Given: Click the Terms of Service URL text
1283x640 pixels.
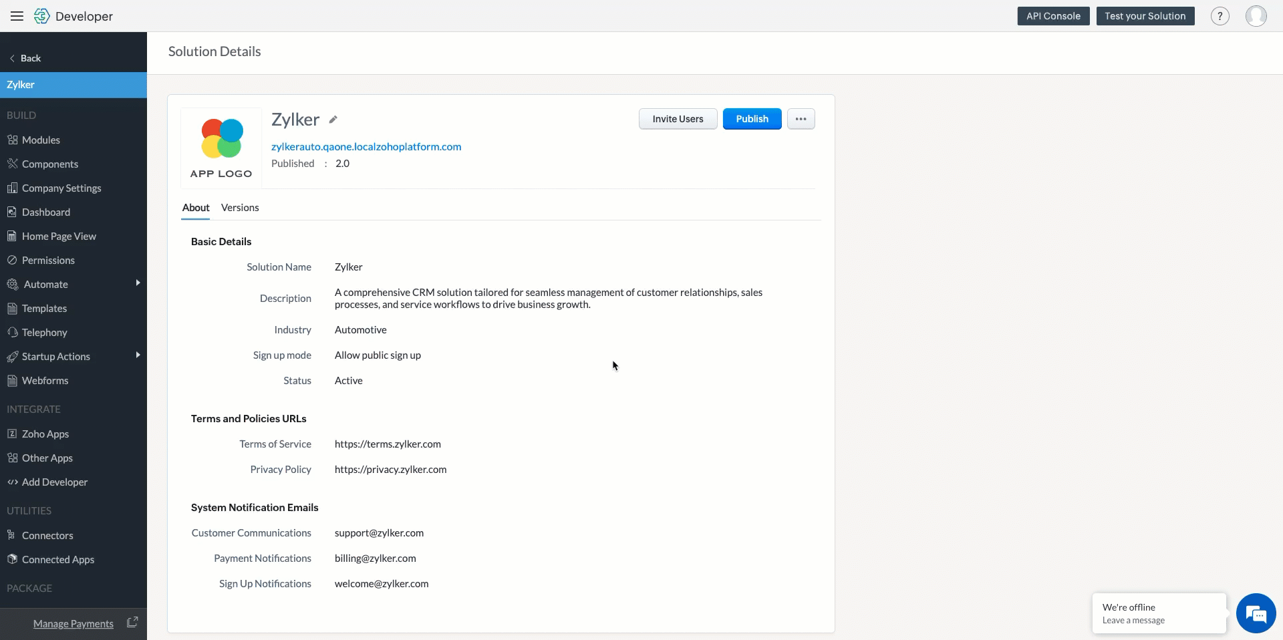Looking at the screenshot, I should point(388,444).
